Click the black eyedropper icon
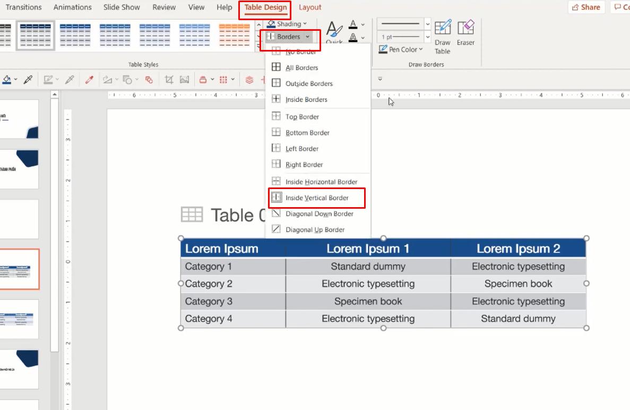The height and width of the screenshot is (410, 630). tap(28, 80)
